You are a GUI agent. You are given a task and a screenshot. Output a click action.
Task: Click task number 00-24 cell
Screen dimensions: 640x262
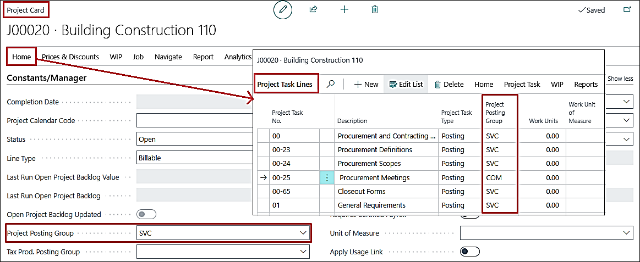click(x=294, y=163)
